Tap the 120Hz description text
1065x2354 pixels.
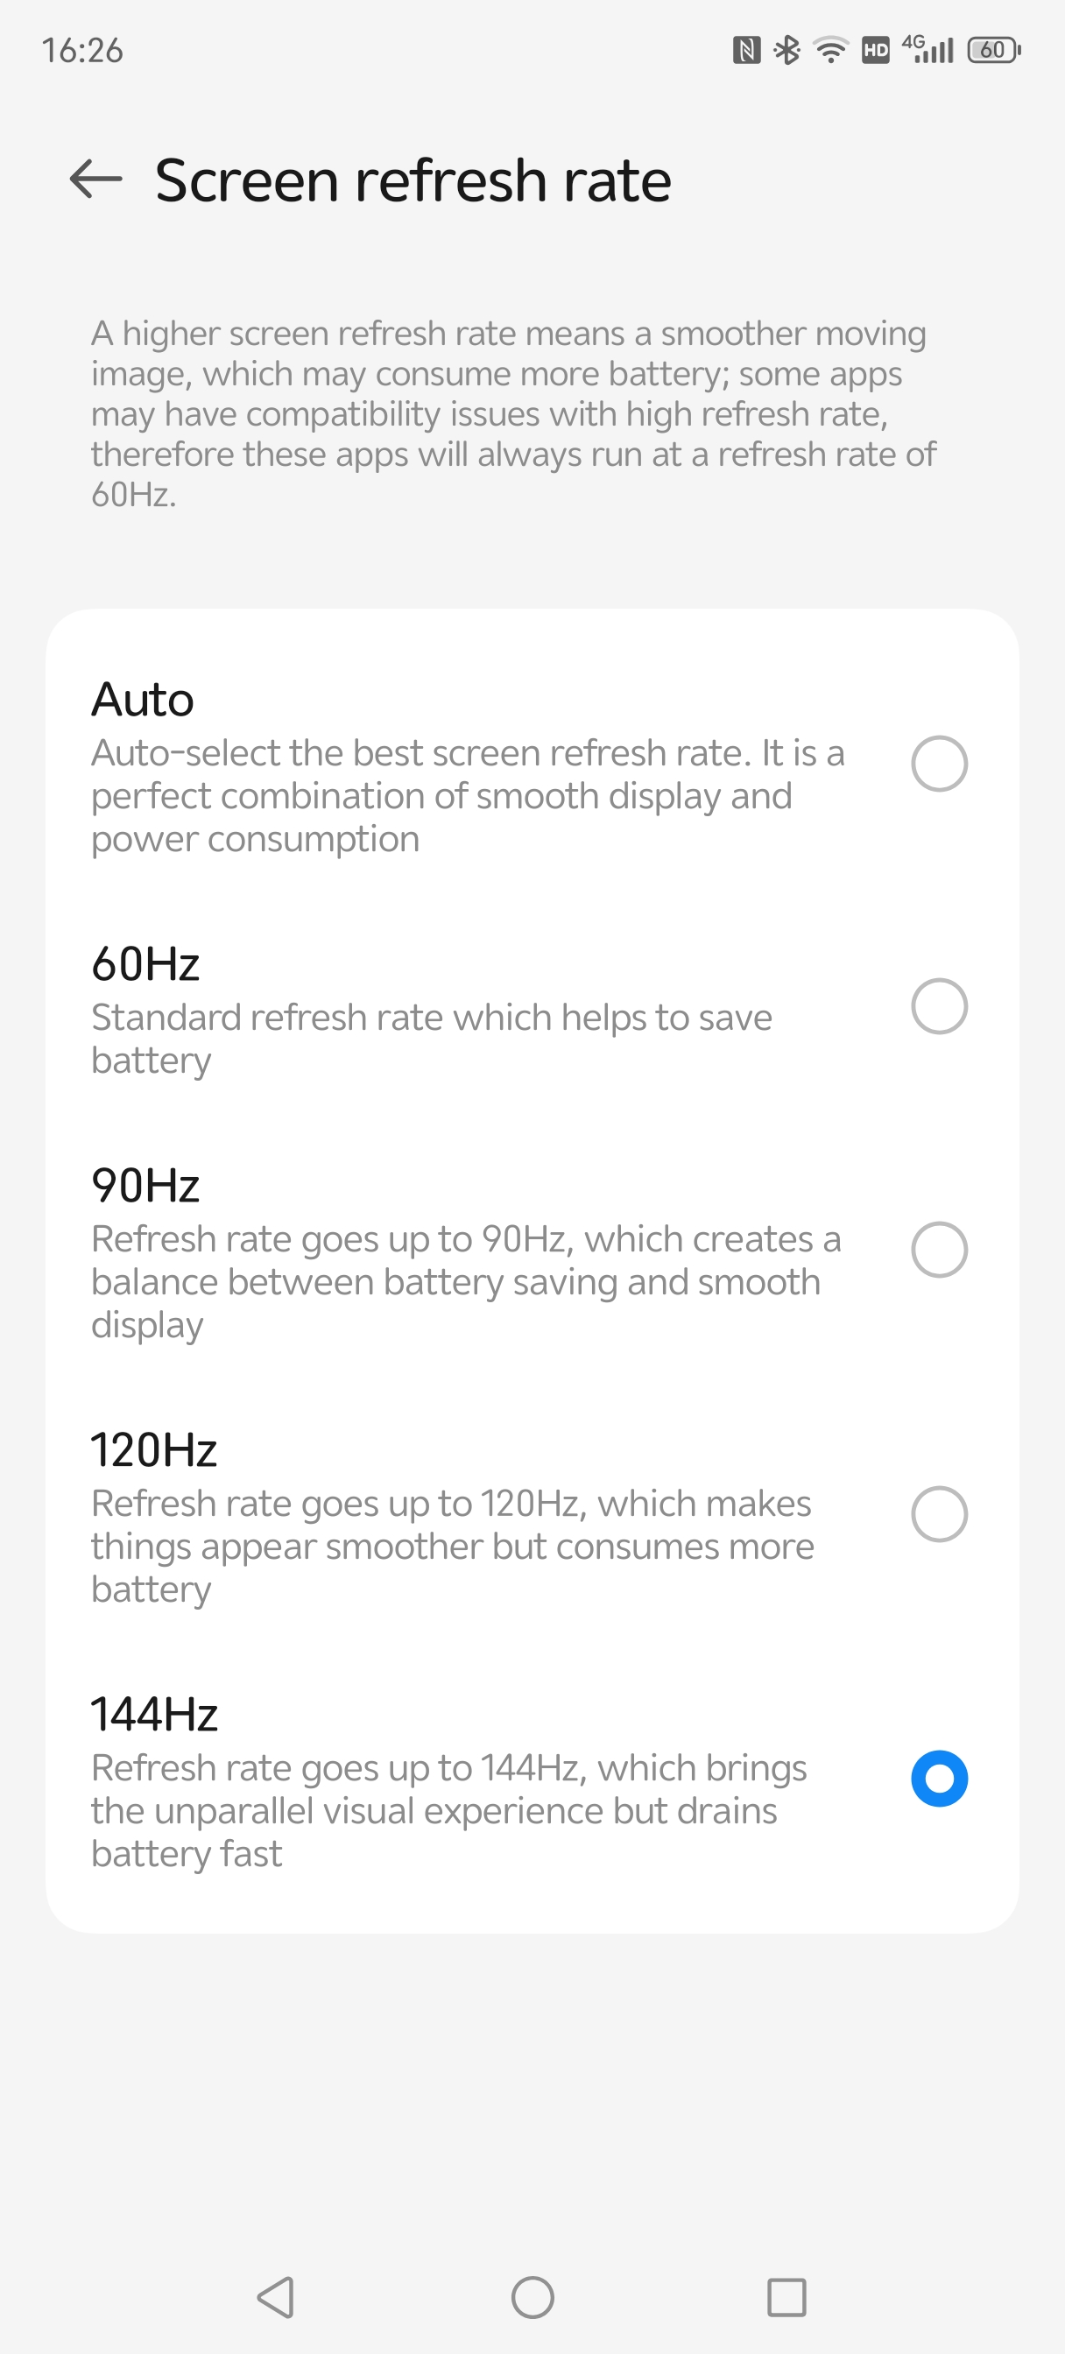click(453, 1547)
